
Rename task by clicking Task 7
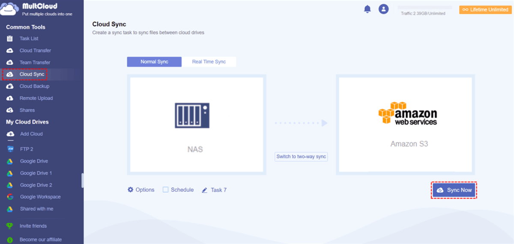[x=218, y=190]
